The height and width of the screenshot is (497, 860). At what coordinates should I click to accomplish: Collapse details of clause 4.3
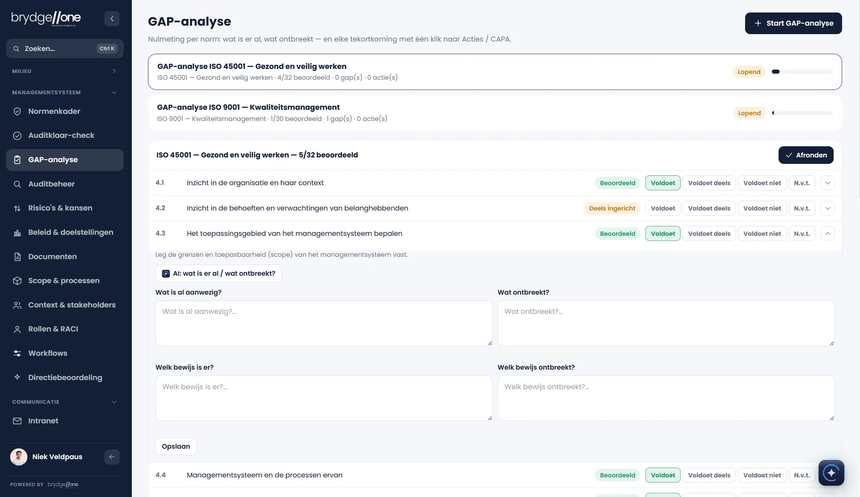coord(827,234)
